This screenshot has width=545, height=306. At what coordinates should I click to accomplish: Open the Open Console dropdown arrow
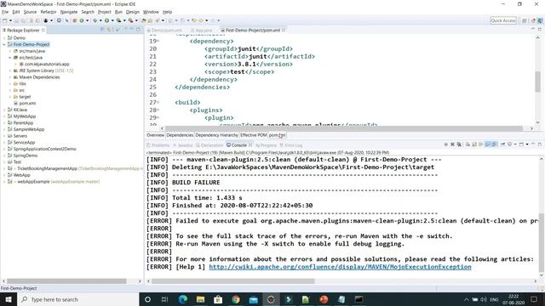[527, 144]
